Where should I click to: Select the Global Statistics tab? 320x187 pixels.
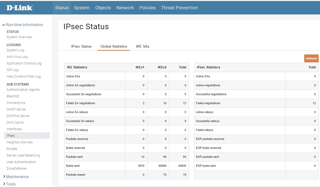114,46
